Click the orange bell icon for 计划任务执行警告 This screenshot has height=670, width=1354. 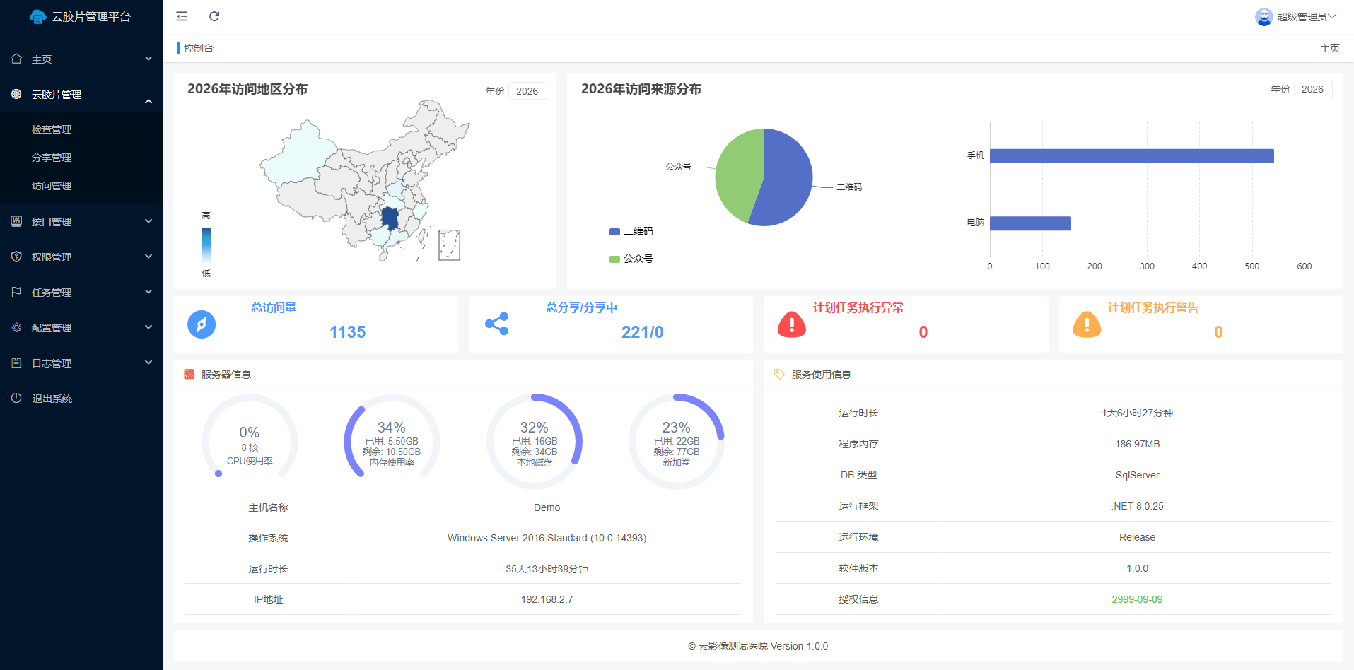tap(1087, 324)
